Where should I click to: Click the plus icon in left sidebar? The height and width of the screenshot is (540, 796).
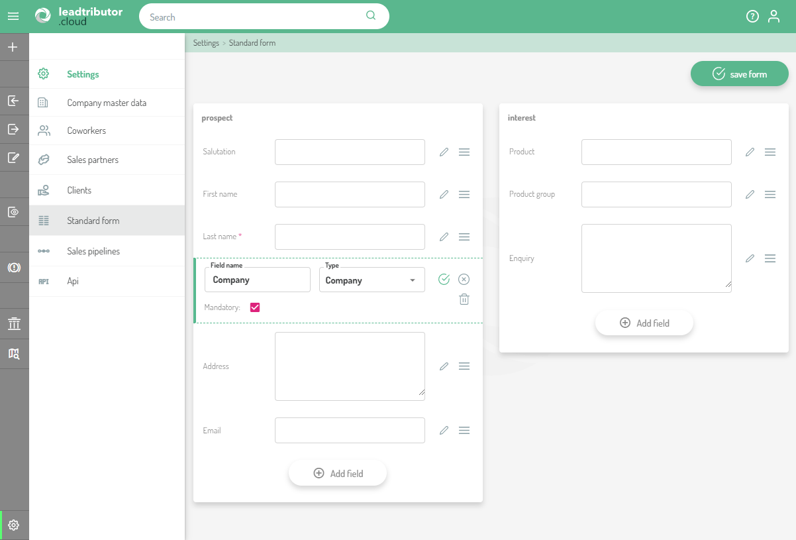pos(13,47)
